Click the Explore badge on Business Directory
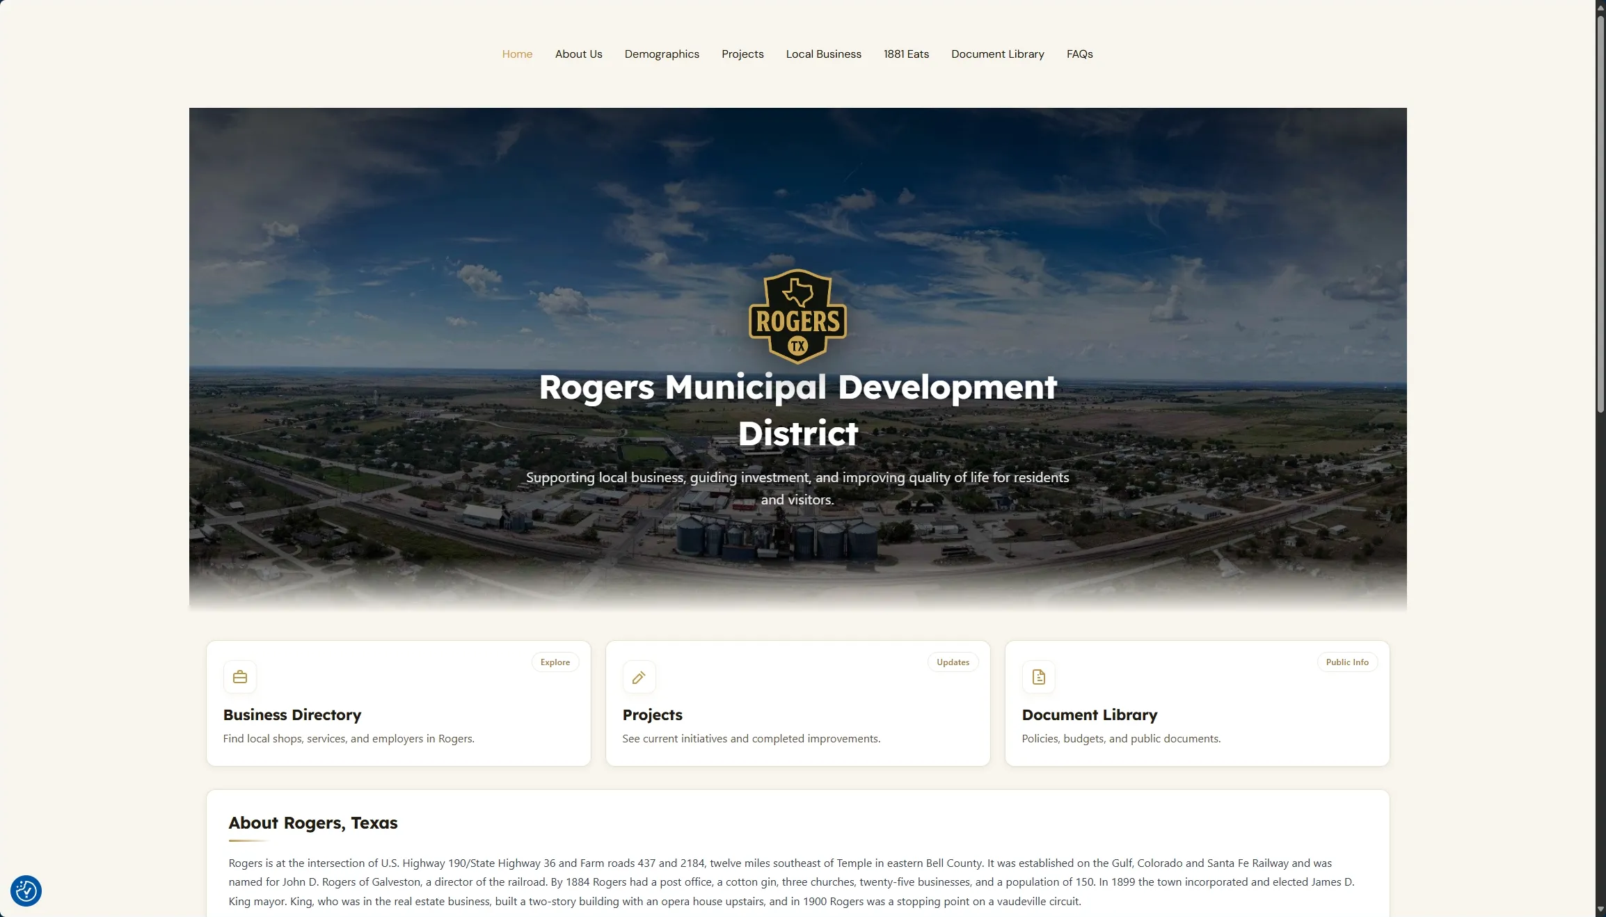The image size is (1606, 917). 554,662
